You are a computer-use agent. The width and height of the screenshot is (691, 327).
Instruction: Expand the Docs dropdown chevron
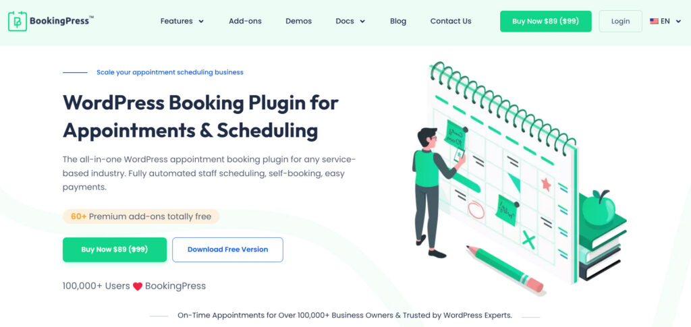pyautogui.click(x=362, y=21)
